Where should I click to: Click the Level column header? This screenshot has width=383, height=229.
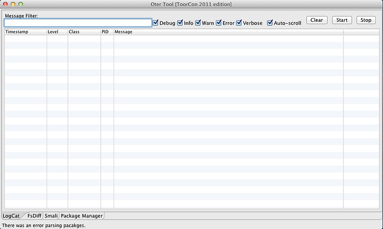(57, 32)
